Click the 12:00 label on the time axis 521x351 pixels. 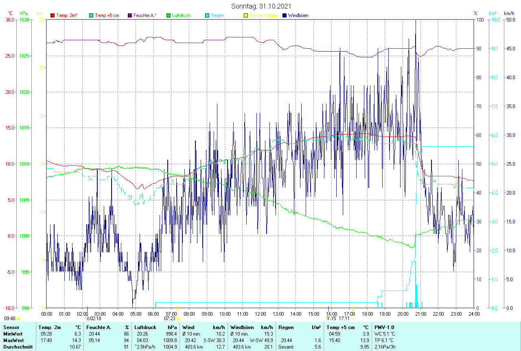pyautogui.click(x=260, y=314)
